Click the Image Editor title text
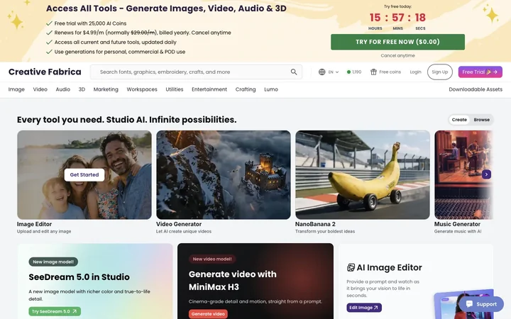 pos(34,224)
